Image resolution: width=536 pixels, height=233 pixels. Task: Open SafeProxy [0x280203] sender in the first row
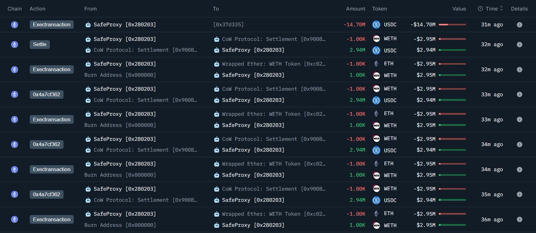tap(124, 25)
